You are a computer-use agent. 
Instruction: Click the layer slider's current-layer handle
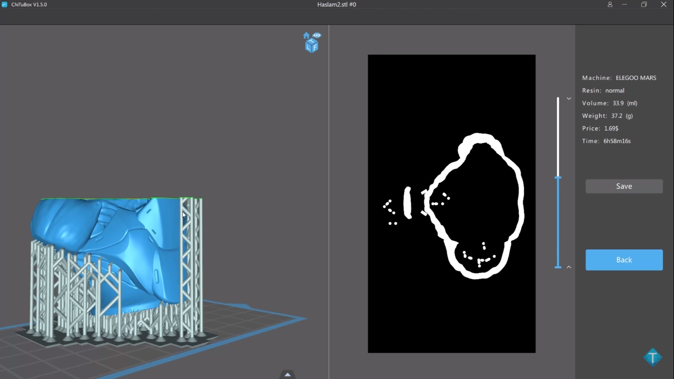[558, 178]
